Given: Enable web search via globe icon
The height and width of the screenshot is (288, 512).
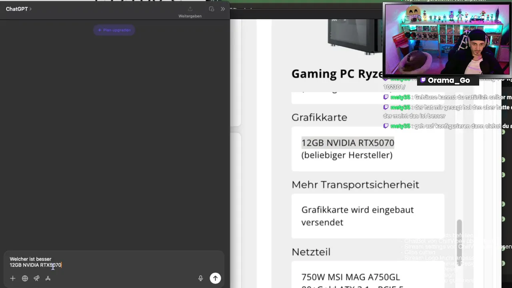Looking at the screenshot, I should [25, 278].
